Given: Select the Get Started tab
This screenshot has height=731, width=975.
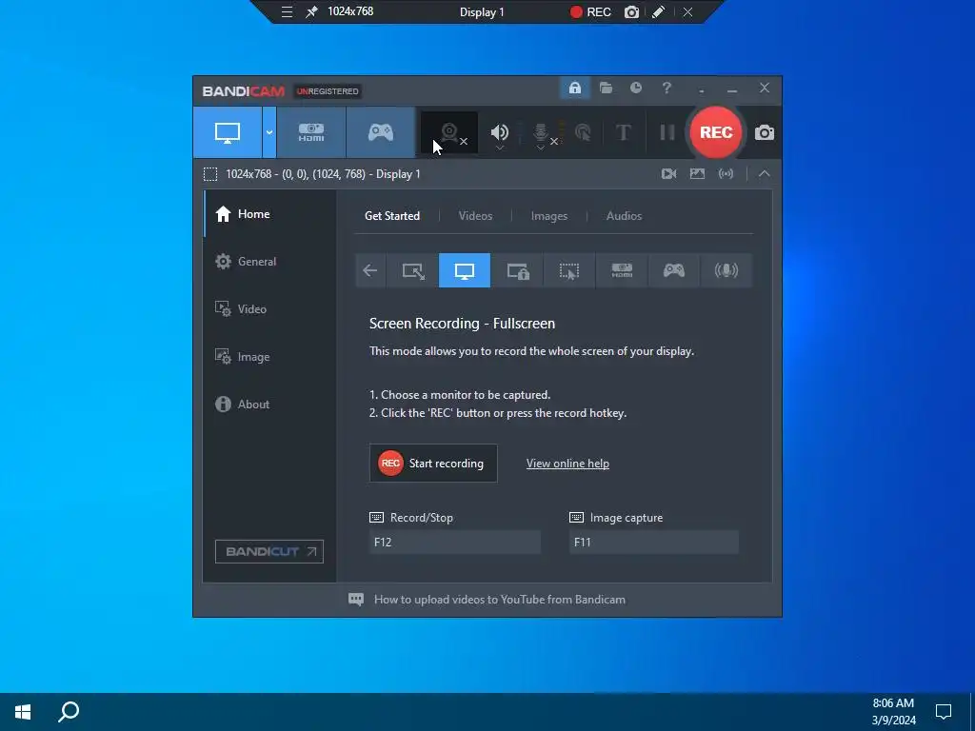Looking at the screenshot, I should (x=391, y=216).
